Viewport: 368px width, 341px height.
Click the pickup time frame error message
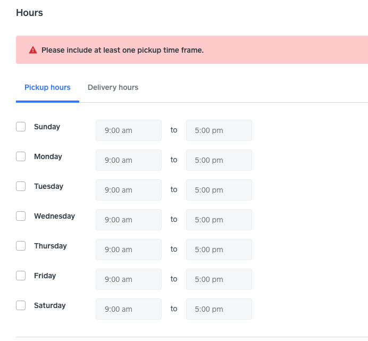pos(122,50)
